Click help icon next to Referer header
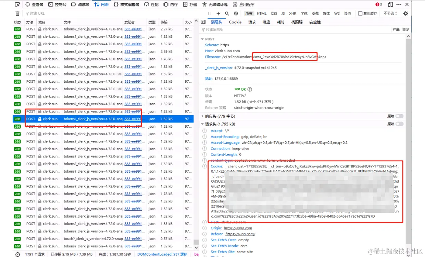425x257 pixels. coord(204,234)
